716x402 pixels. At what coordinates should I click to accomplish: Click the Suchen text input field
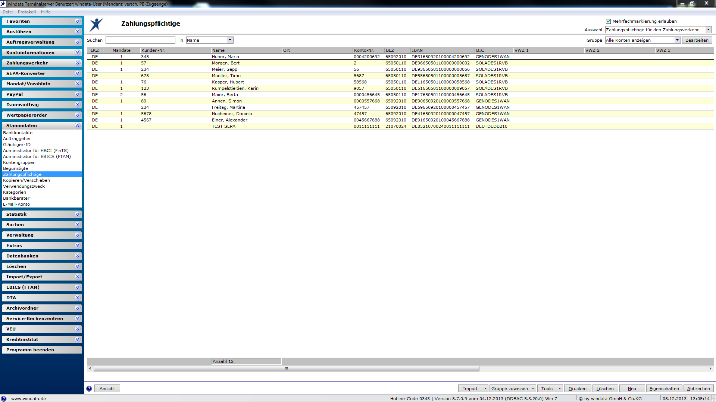click(140, 40)
